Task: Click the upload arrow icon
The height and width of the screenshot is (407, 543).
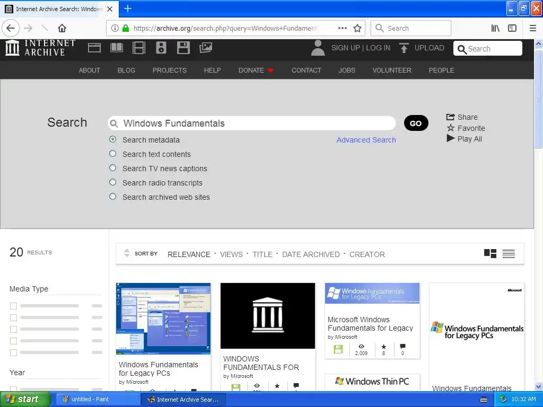Action: click(x=404, y=48)
